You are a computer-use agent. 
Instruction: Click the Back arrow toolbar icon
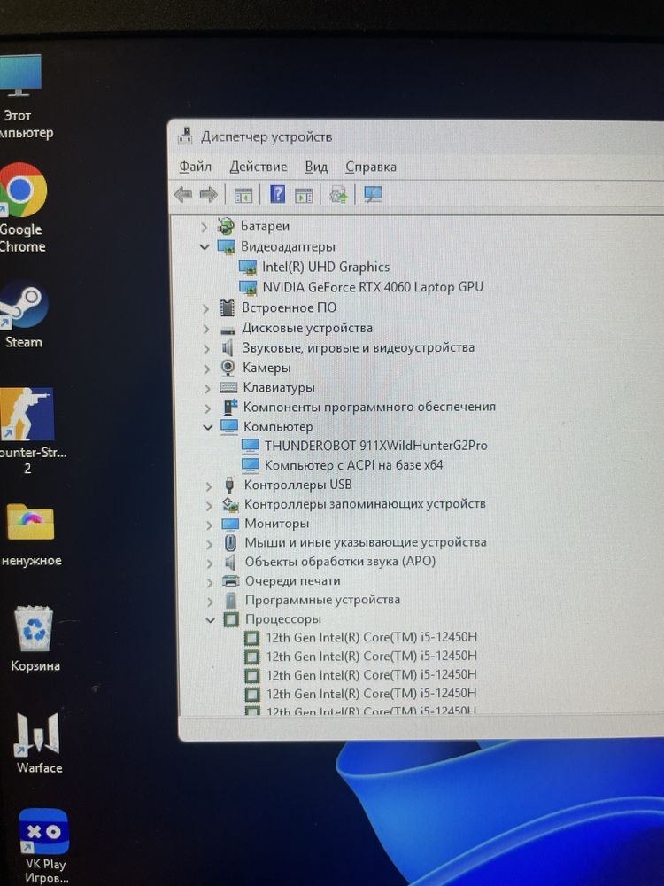tap(183, 195)
